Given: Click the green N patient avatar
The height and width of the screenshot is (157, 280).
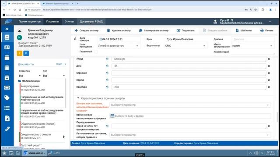Looking at the screenshot, I should coord(19,38).
